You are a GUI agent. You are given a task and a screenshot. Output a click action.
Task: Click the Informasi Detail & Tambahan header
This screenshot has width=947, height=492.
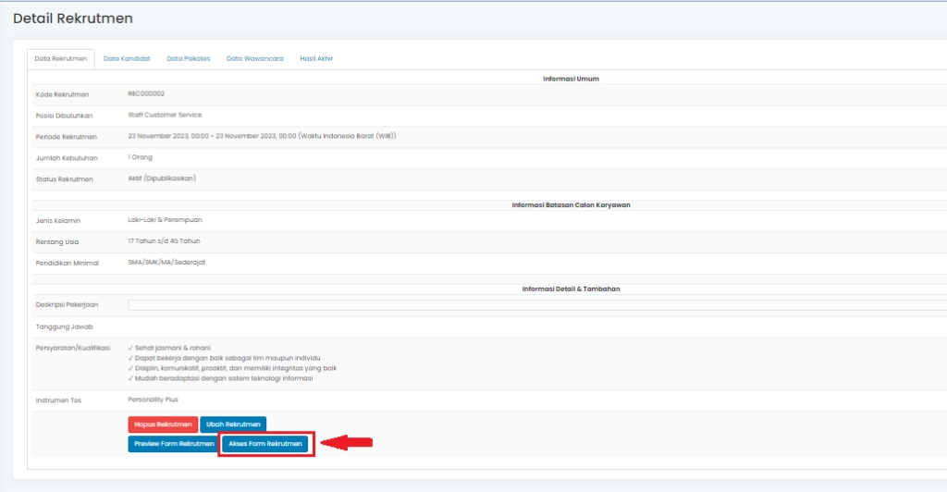[x=571, y=289]
